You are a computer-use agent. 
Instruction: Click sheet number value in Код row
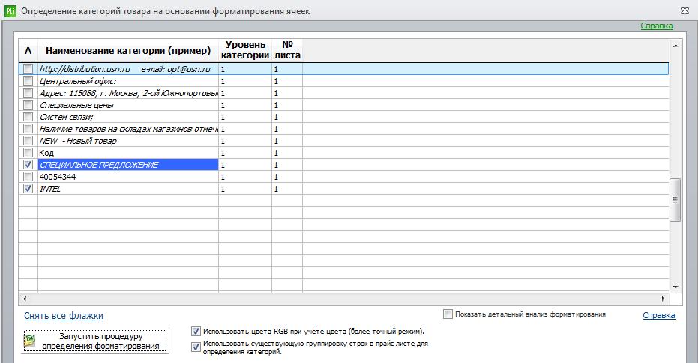click(x=287, y=153)
